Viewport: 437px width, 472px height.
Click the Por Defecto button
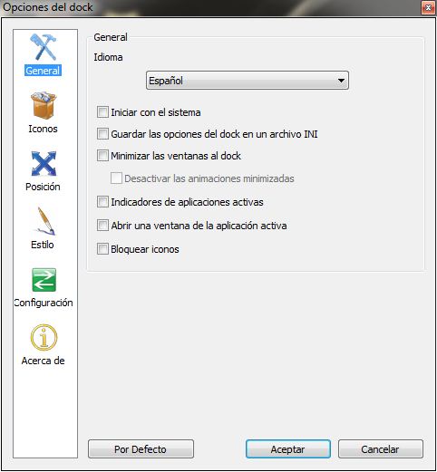(141, 449)
